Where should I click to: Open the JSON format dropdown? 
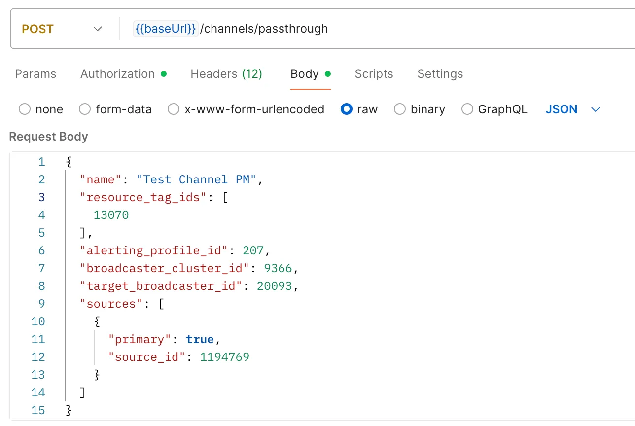pos(573,109)
